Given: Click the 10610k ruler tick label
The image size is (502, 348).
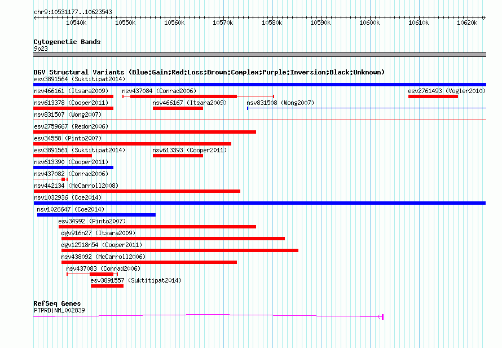Looking at the screenshot, I should tap(419, 23).
